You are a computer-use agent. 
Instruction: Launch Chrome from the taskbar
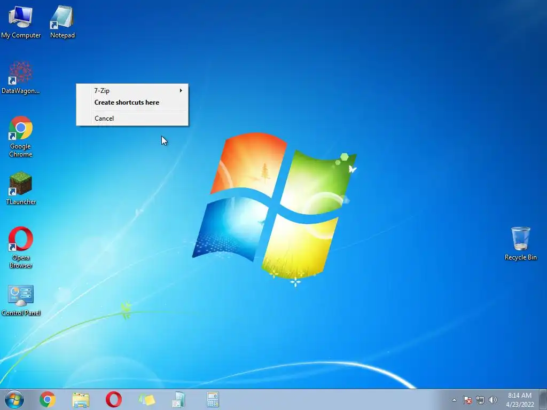click(48, 399)
